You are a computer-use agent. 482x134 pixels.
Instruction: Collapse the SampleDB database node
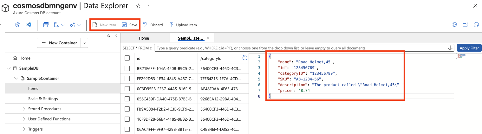click(8, 68)
